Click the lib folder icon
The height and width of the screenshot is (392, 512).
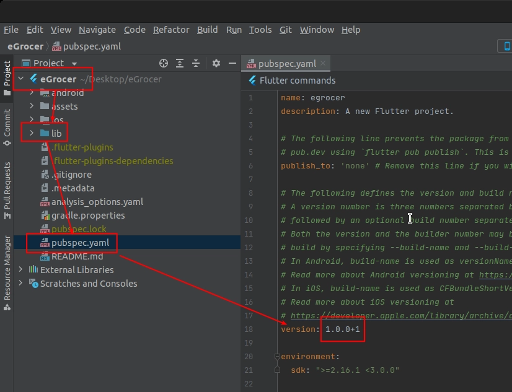(x=45, y=133)
